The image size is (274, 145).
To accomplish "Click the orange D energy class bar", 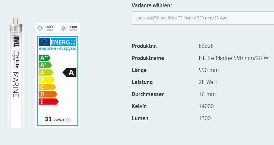I will click(48, 94).
